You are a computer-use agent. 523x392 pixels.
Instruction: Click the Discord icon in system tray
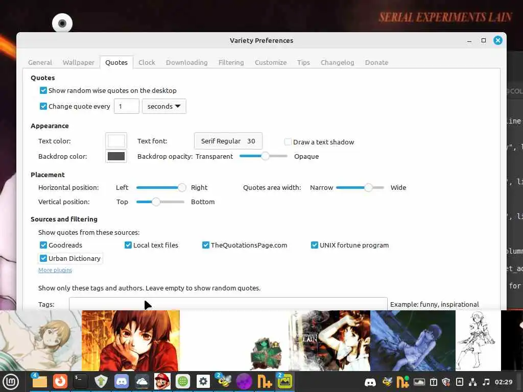click(x=370, y=382)
